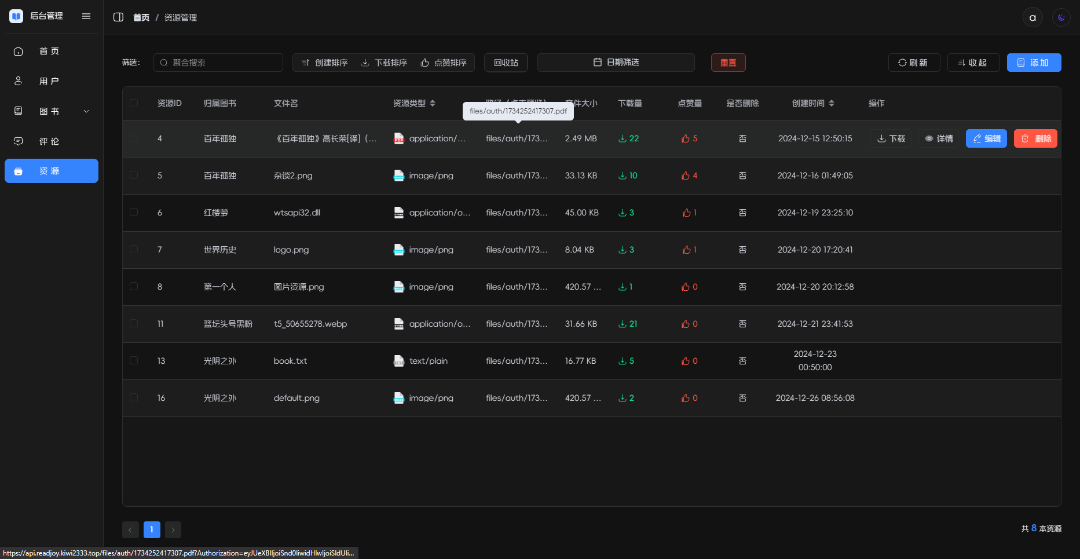This screenshot has height=559, width=1080.
Task: Check the row with 资源ID 4
Action: pyautogui.click(x=134, y=138)
